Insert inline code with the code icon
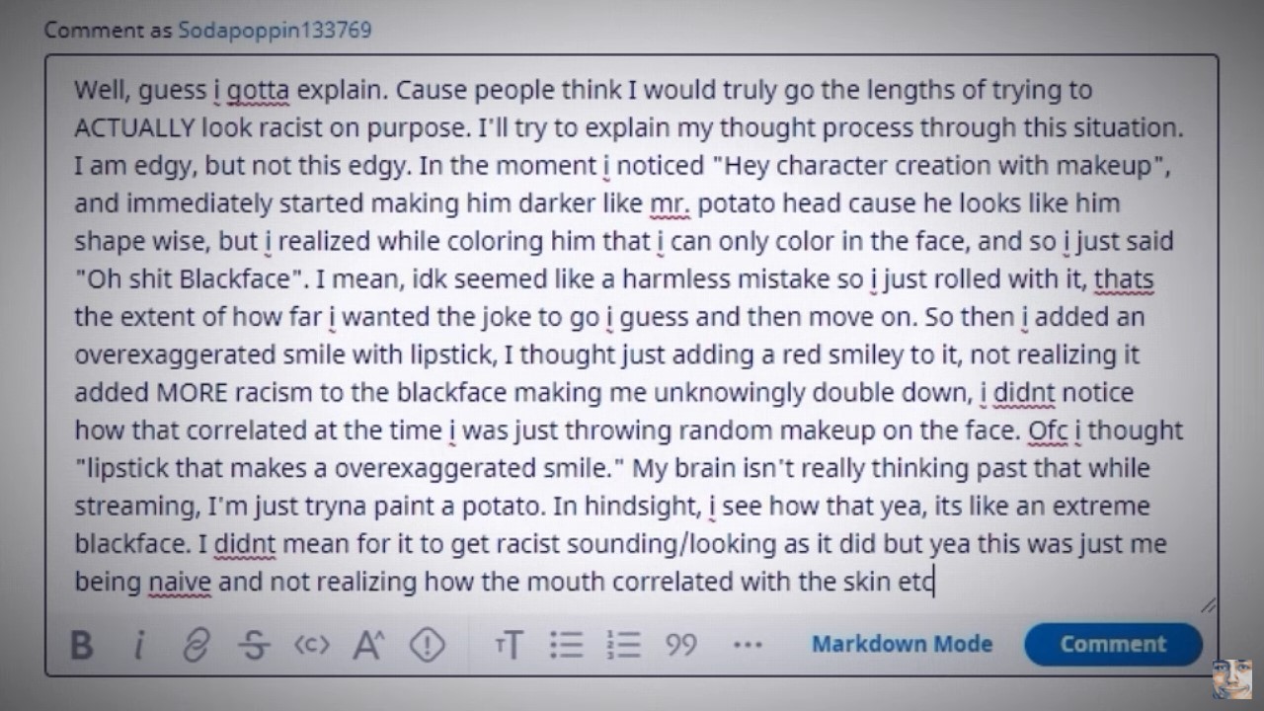Screen dimensions: 1264x711 (311, 646)
